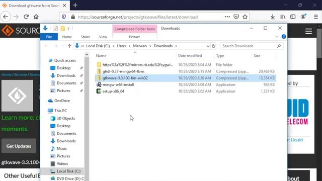
Task: Open Explorer Help question mark icon
Action: tap(284, 37)
